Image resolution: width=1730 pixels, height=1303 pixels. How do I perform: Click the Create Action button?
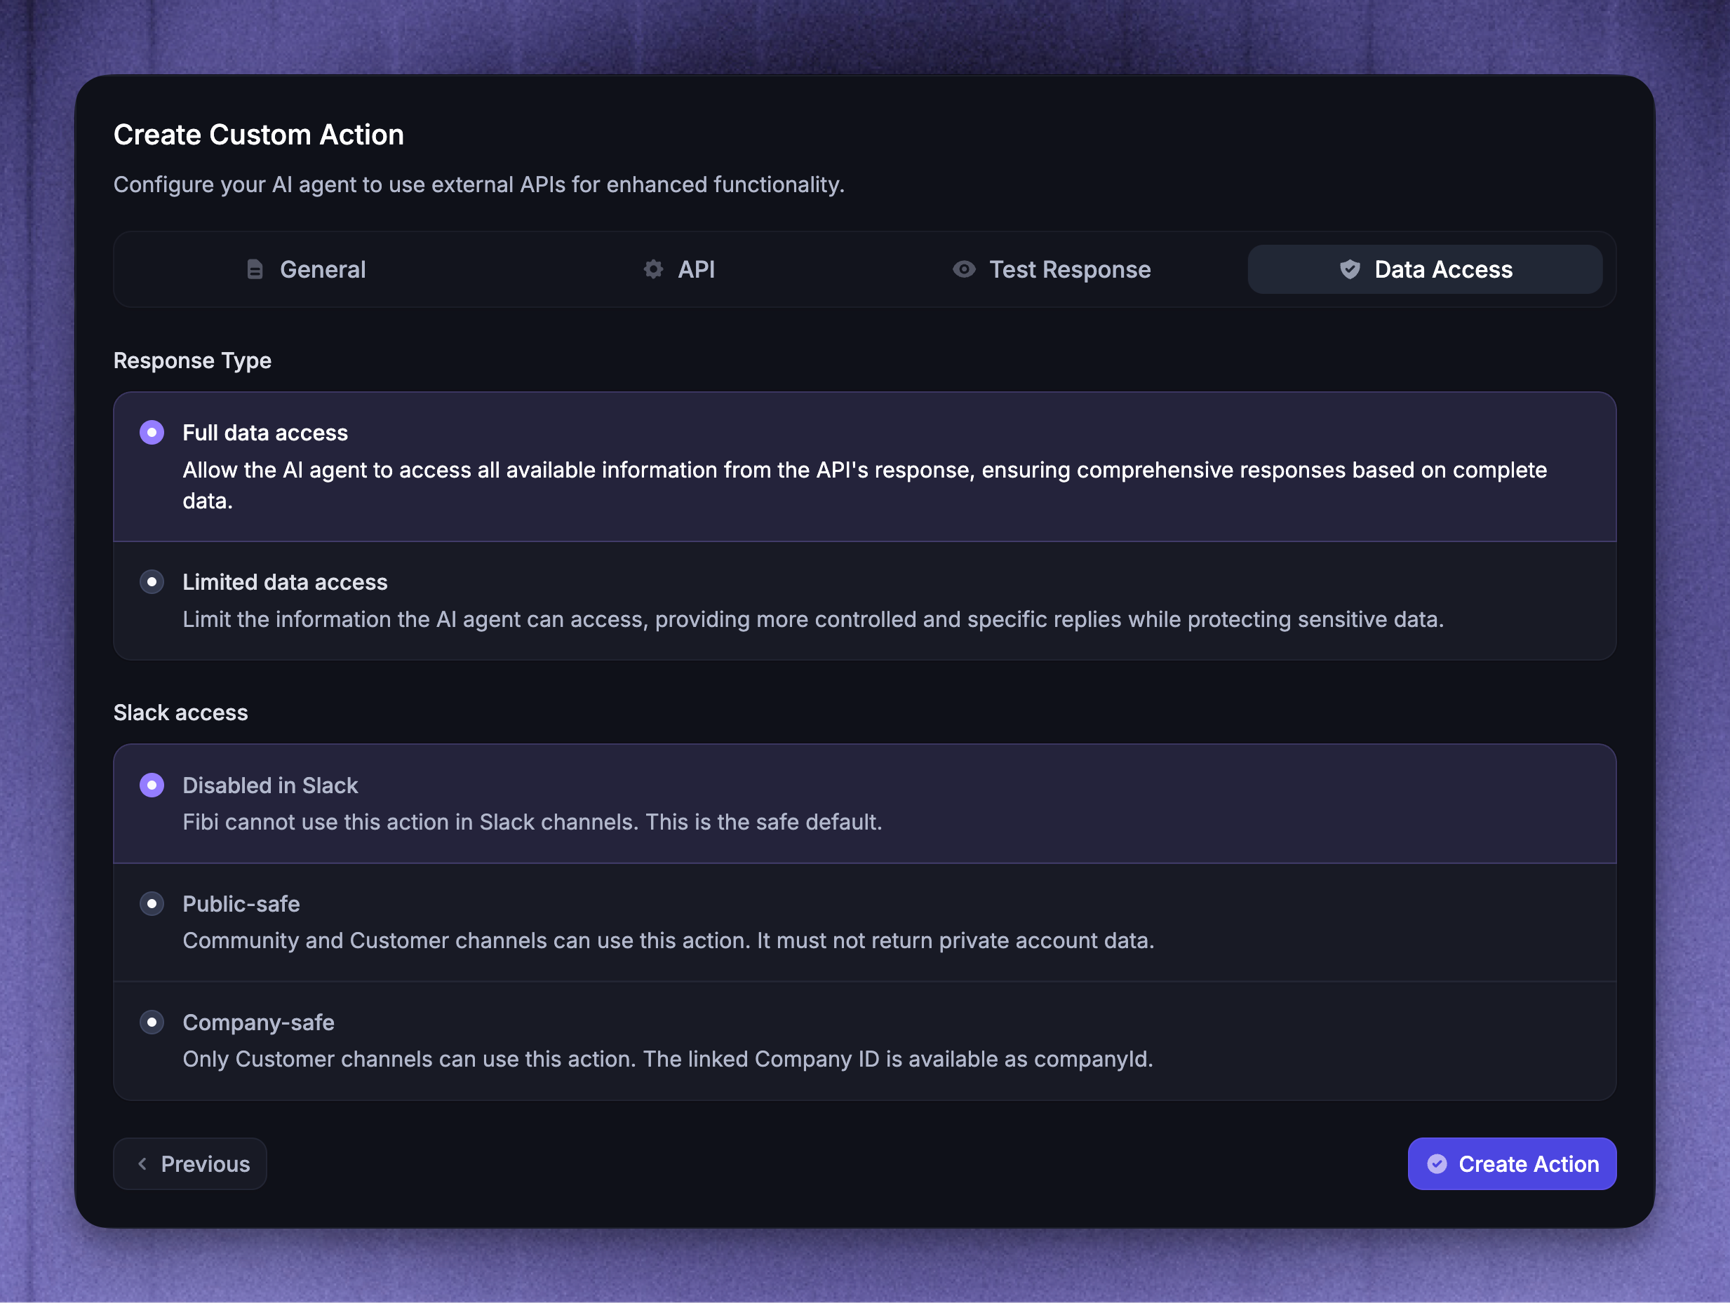coord(1512,1164)
